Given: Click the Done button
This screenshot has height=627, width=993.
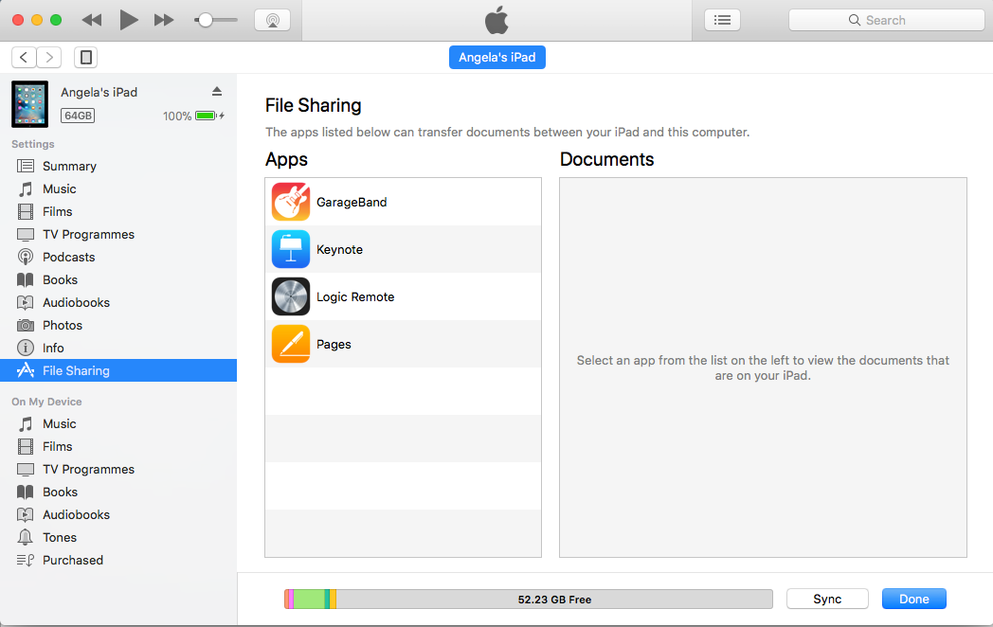Looking at the screenshot, I should [913, 600].
